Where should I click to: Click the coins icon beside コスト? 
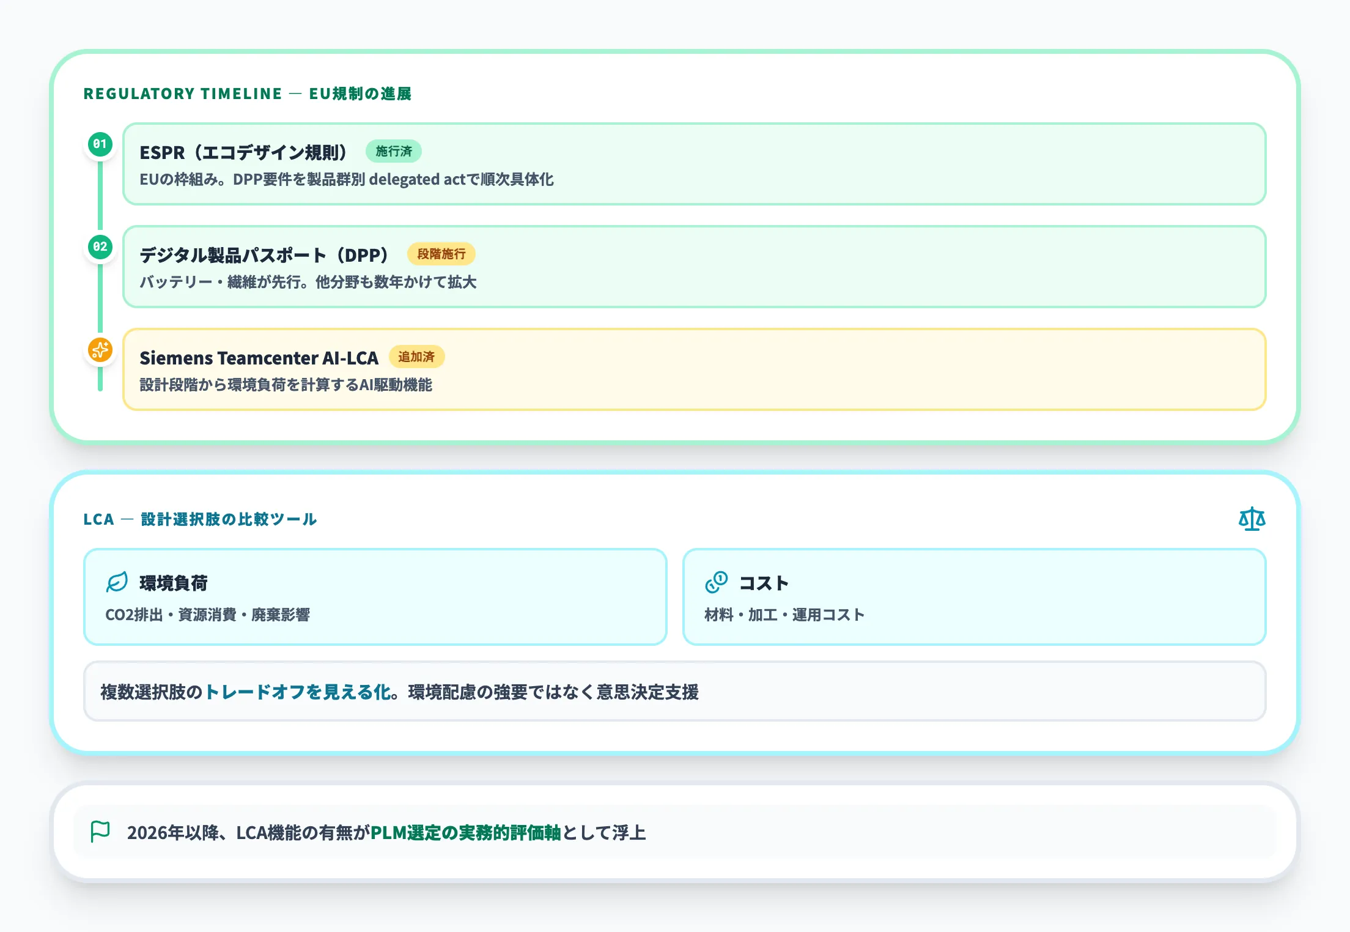(716, 583)
